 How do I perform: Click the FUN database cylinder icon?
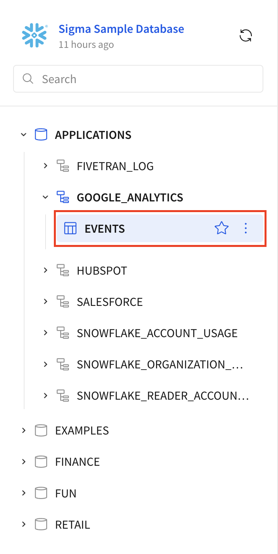(x=41, y=493)
